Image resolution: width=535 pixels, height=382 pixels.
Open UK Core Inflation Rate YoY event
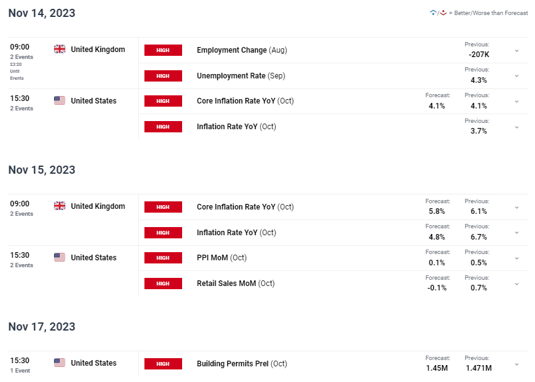click(245, 207)
